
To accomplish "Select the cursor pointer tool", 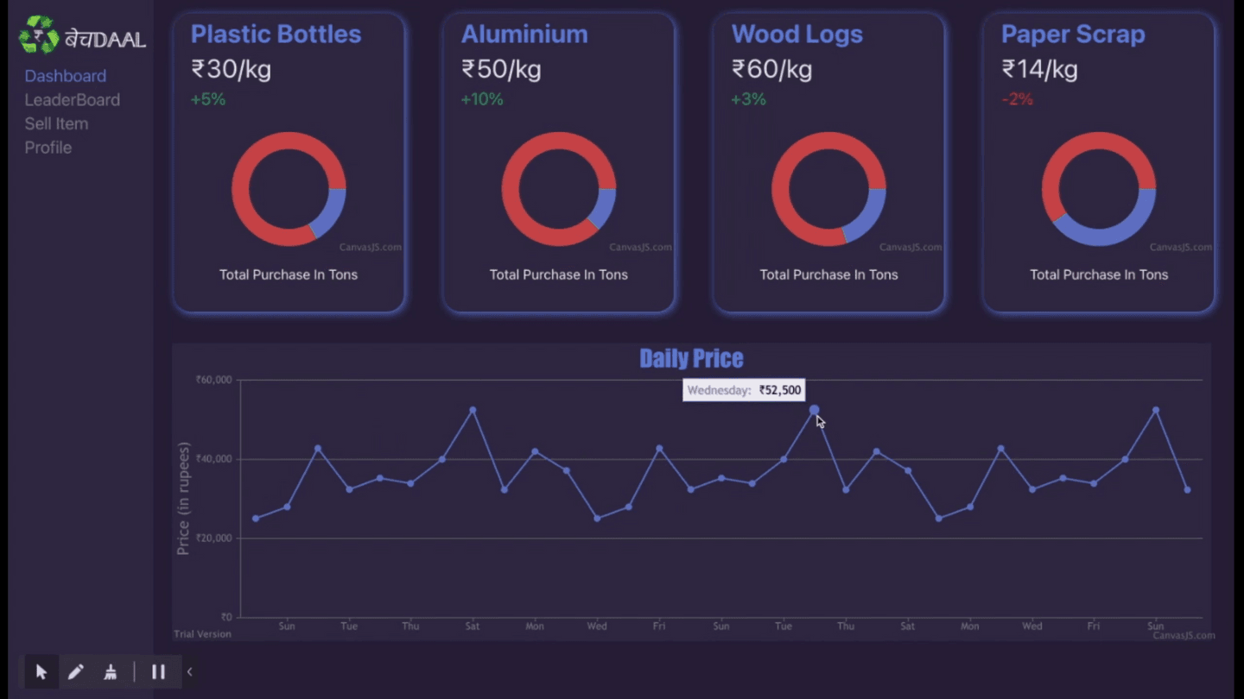I will click(41, 671).
